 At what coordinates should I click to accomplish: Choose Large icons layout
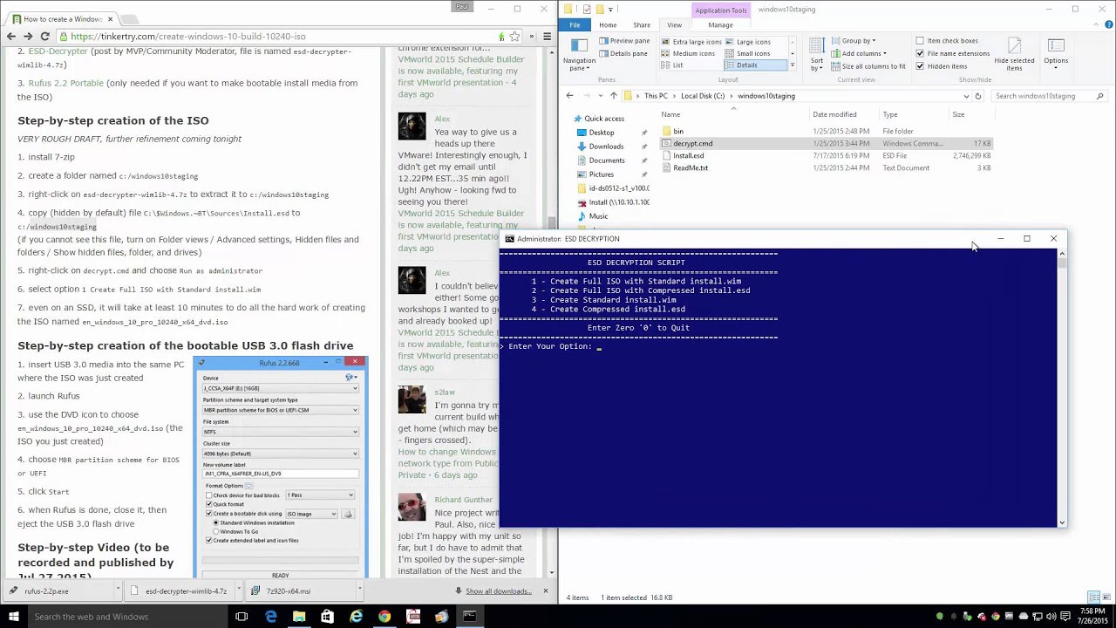coord(747,42)
